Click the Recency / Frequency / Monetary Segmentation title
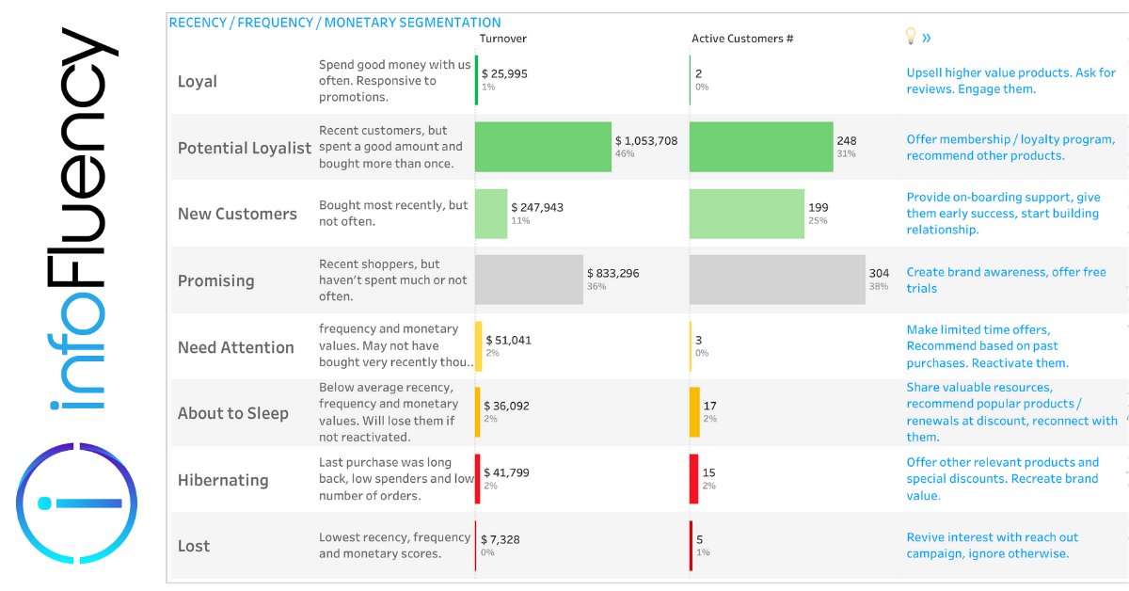Viewport: 1129px width, 591px height. pyautogui.click(x=335, y=23)
